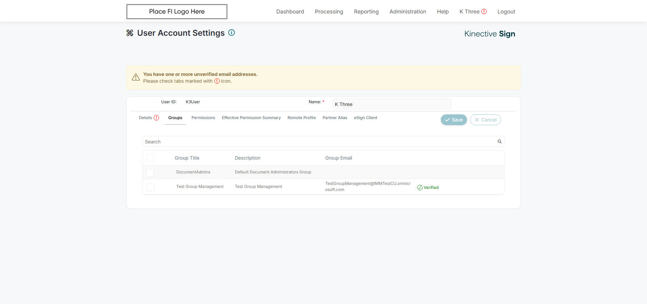Switch to the Permissions tab

pyautogui.click(x=203, y=118)
